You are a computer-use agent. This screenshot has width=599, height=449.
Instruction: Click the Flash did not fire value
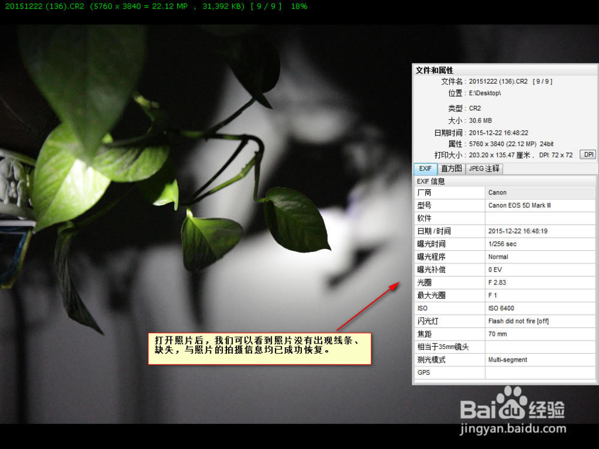[518, 321]
